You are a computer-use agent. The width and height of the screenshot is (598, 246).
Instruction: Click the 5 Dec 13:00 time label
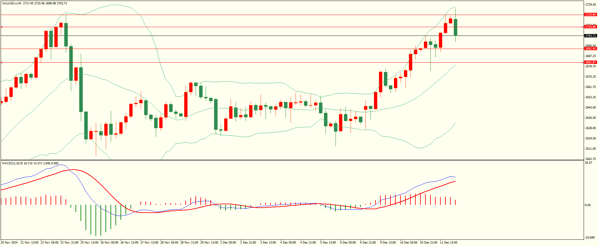tap(328, 243)
